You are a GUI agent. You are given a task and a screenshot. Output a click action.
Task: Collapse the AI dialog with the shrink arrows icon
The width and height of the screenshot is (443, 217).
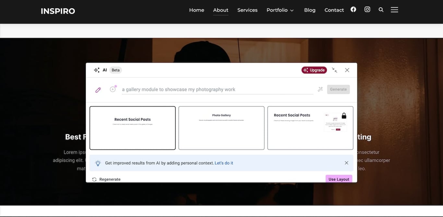[334, 70]
